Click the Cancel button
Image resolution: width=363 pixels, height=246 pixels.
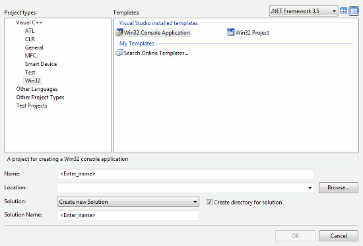(x=339, y=236)
